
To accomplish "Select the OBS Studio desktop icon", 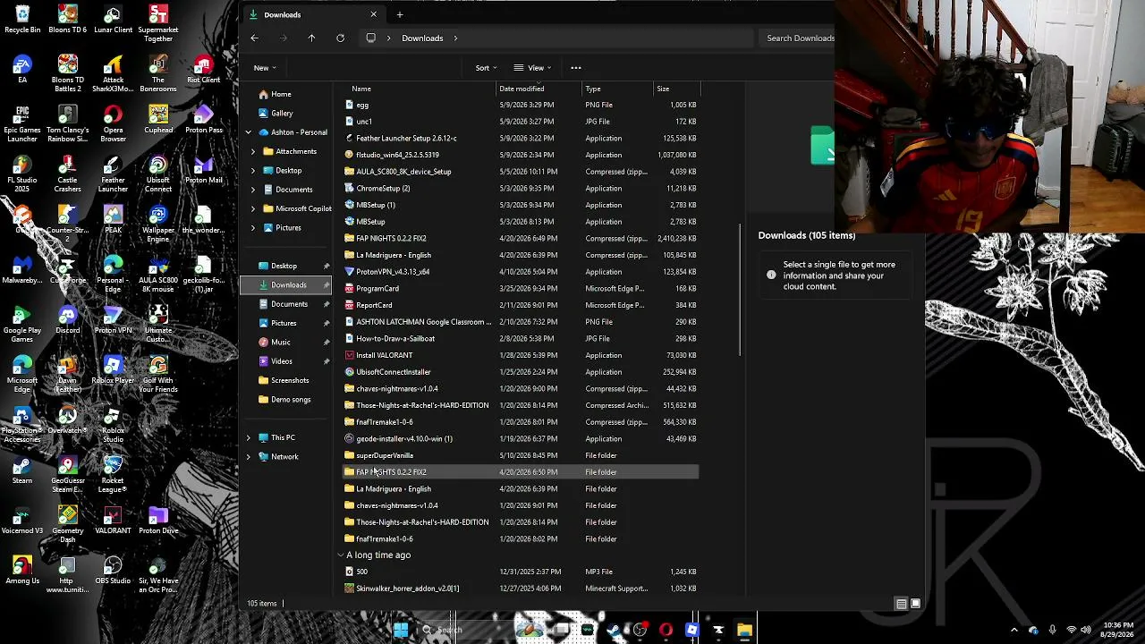I will [113, 571].
